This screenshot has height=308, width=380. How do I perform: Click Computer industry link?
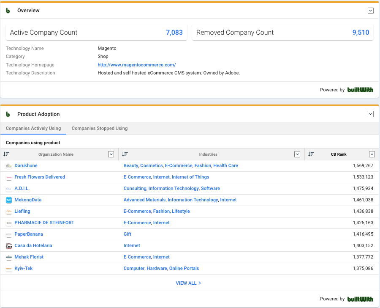pos(134,268)
